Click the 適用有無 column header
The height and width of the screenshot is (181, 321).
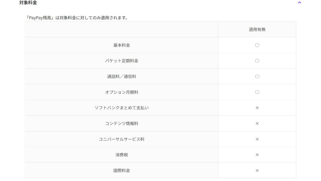257,29
